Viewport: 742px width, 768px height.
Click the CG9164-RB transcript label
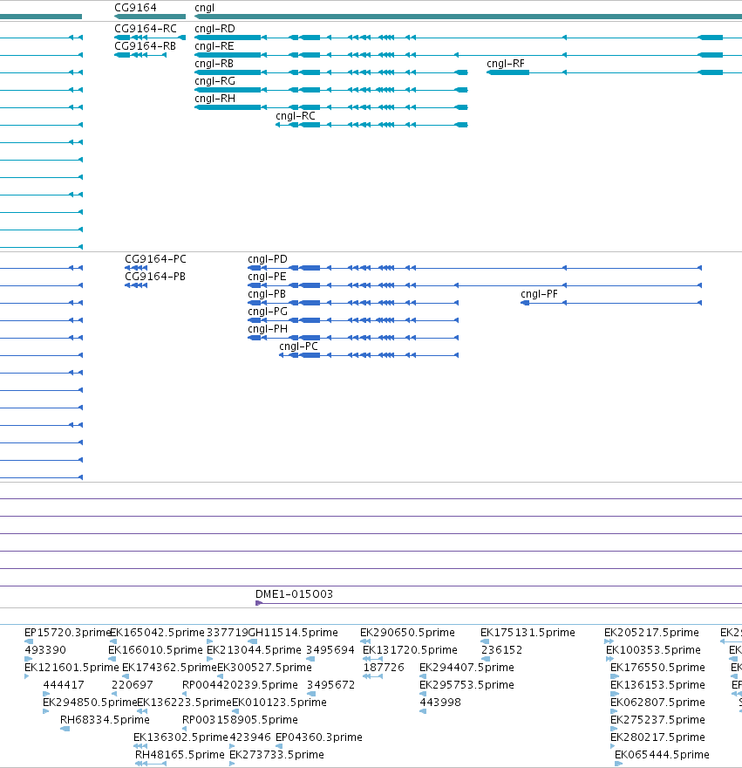click(x=145, y=46)
